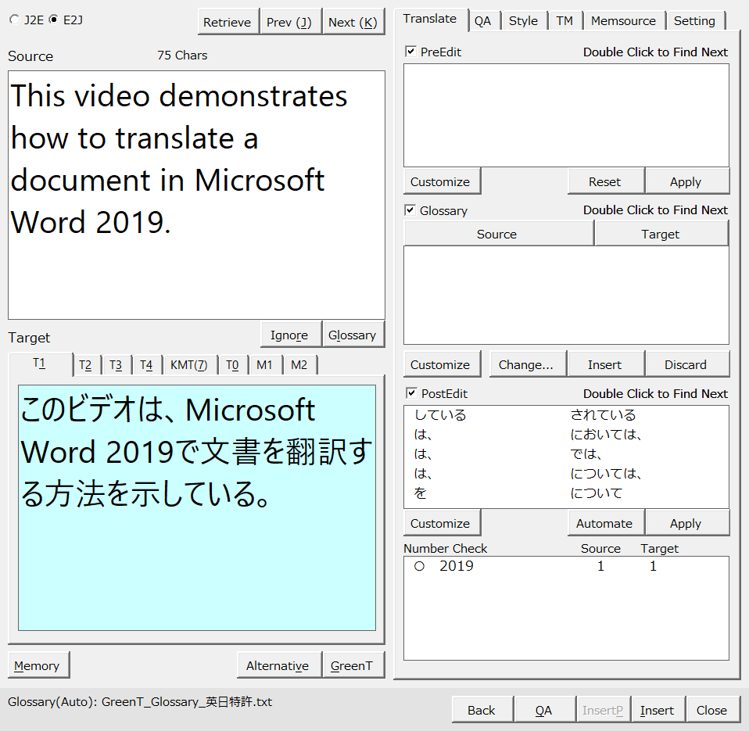Switch to the QA tab
This screenshot has height=731, width=749.
tap(482, 21)
